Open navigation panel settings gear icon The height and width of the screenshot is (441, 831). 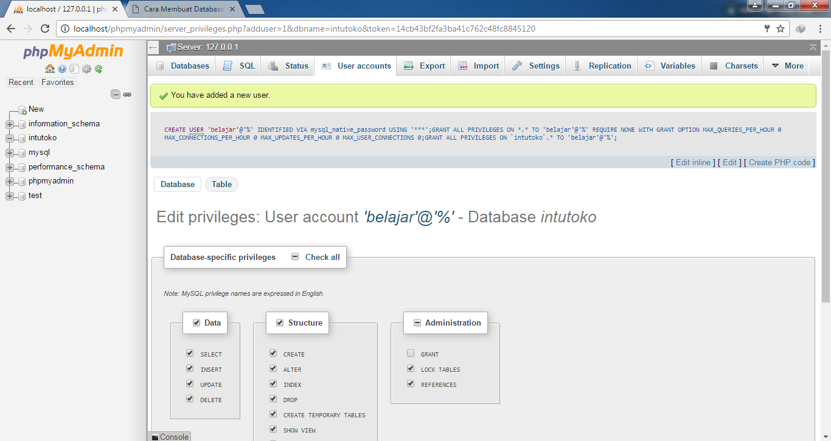86,69
